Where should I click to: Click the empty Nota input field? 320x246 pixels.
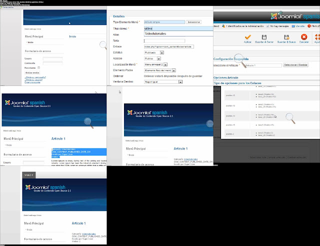pyautogui.click(x=164, y=41)
